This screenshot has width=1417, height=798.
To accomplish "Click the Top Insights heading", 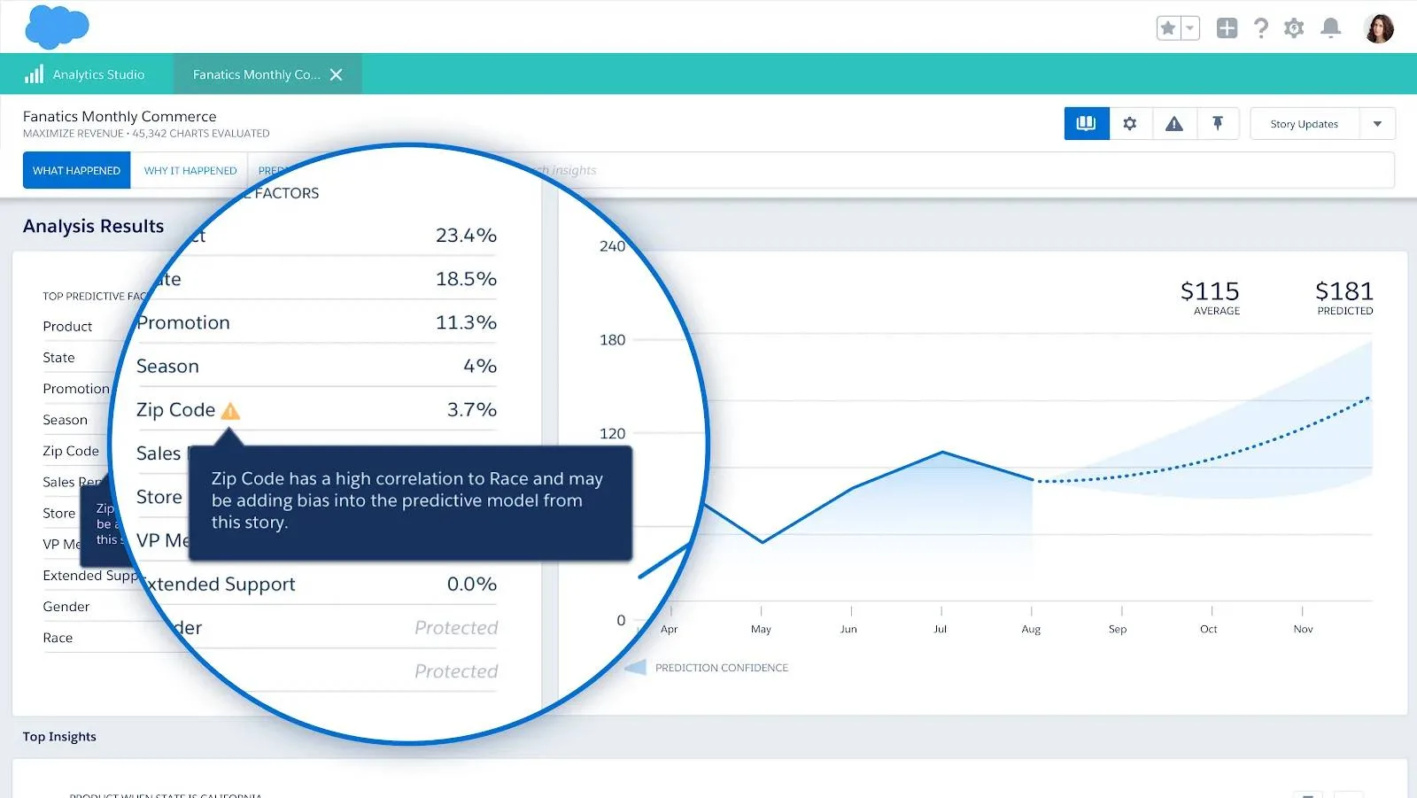I will pyautogui.click(x=59, y=737).
